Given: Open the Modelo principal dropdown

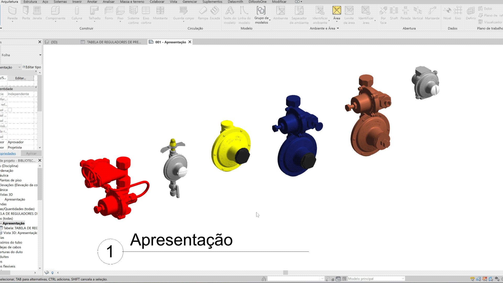Looking at the screenshot, I should click(403, 279).
